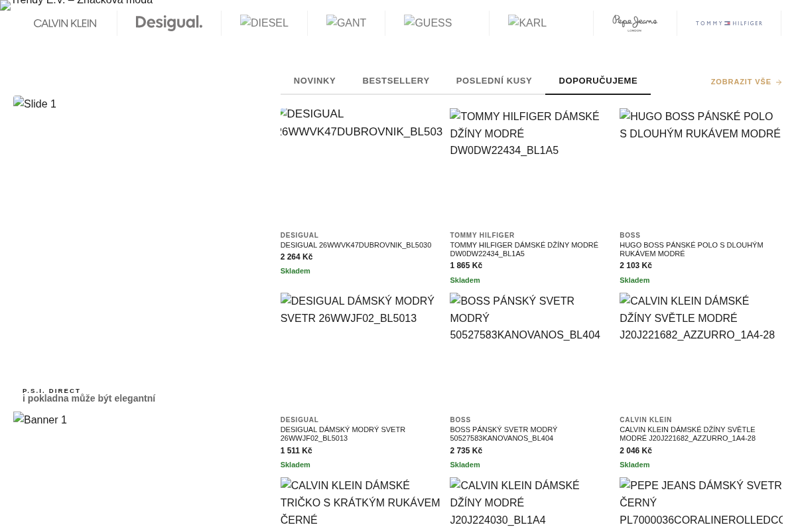The height and width of the screenshot is (531, 796).
Task: Click the slide text 'i pokladna může být elegantní'
Action: coord(89,398)
